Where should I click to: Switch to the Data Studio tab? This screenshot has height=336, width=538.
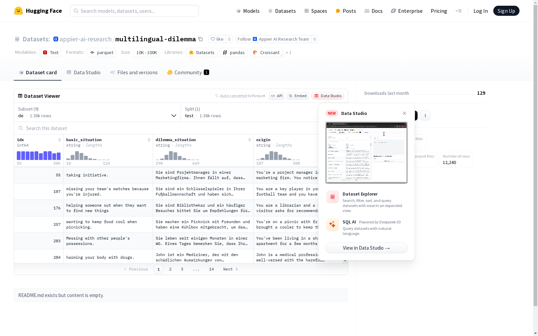pos(83,73)
